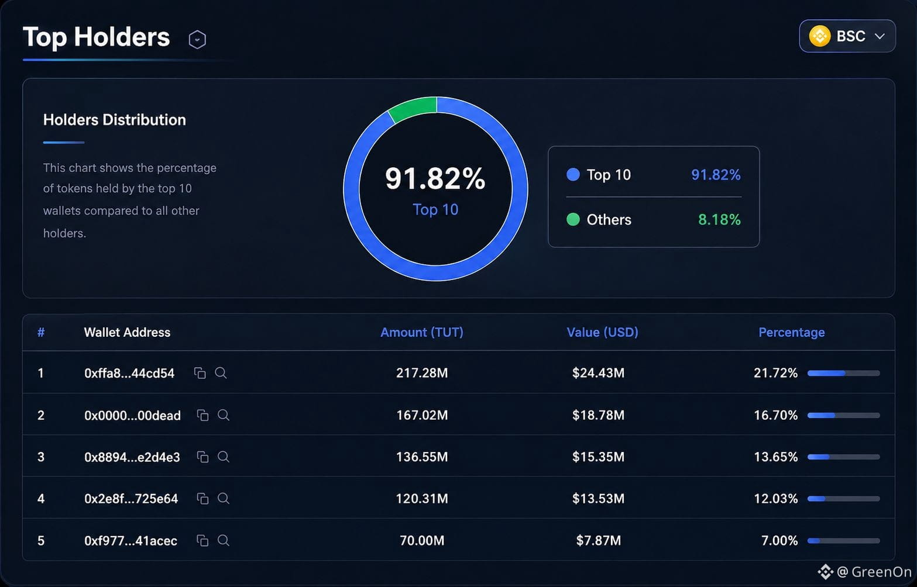Viewport: 917px width, 587px height.
Task: Click the 136.55M amount cell
Action: pos(422,457)
